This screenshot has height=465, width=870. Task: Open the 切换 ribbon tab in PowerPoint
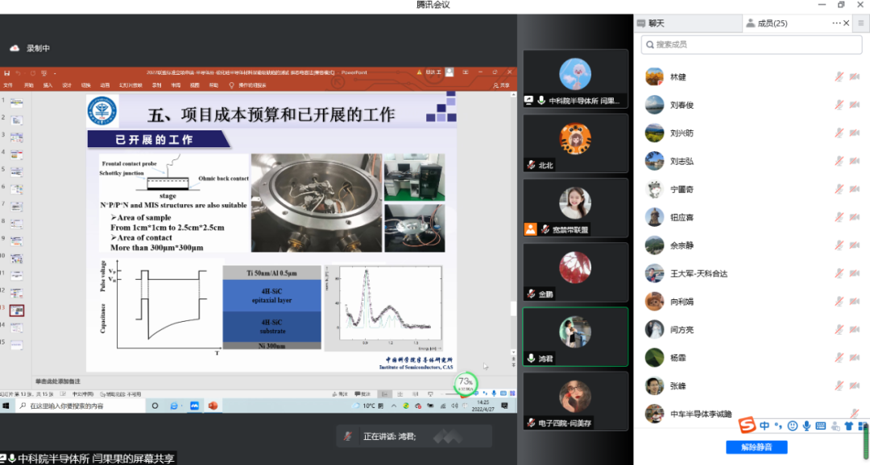86,85
